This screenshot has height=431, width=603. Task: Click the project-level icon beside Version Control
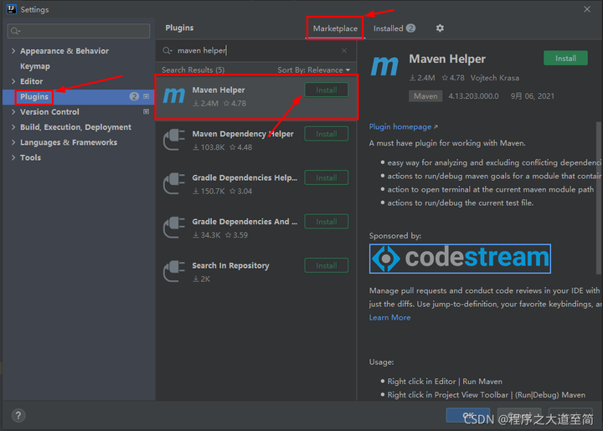pyautogui.click(x=146, y=112)
